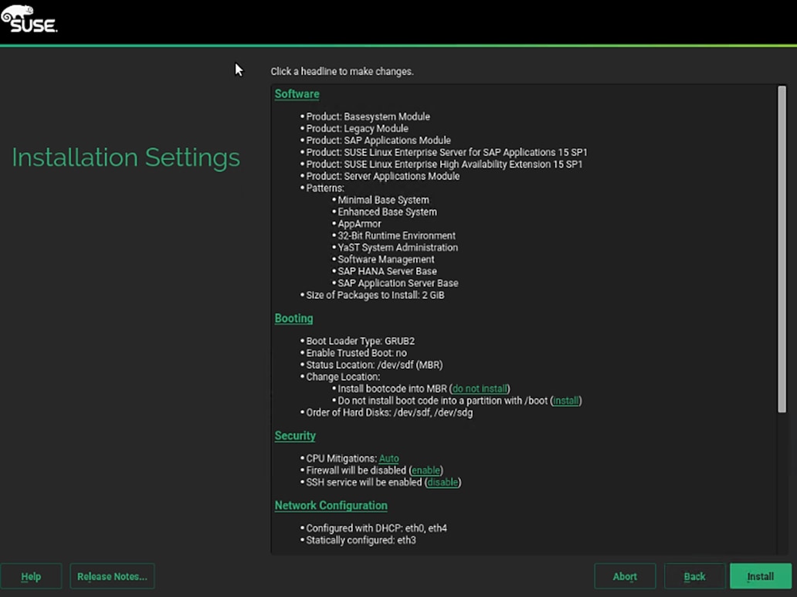Open the Software headline settings
This screenshot has width=797, height=597.
pos(297,94)
